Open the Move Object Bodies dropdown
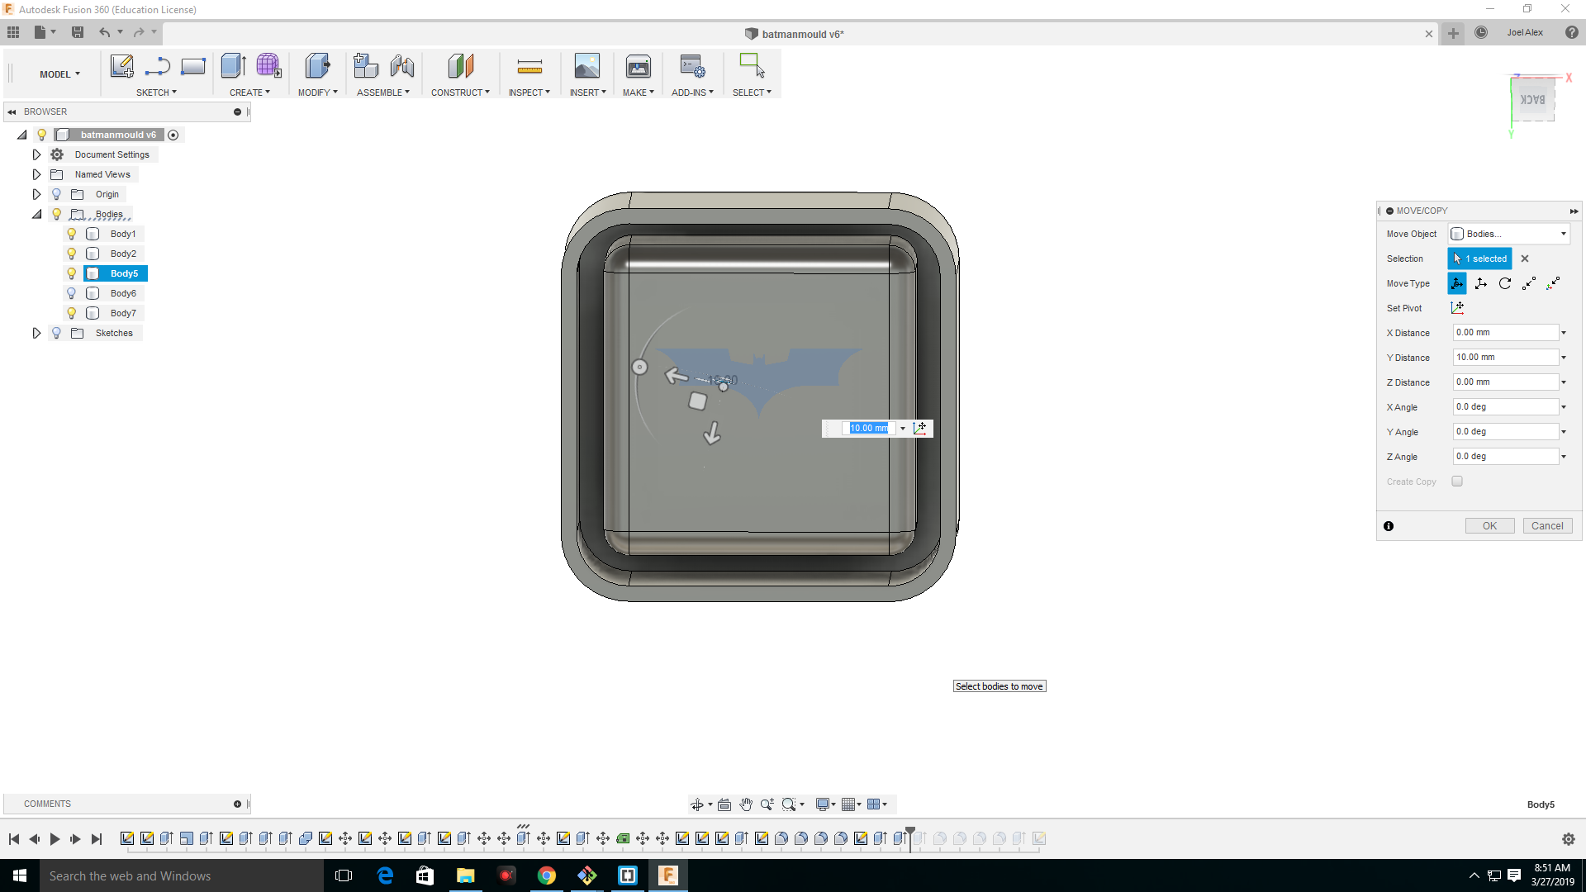Viewport: 1586px width, 892px height. pos(1508,234)
